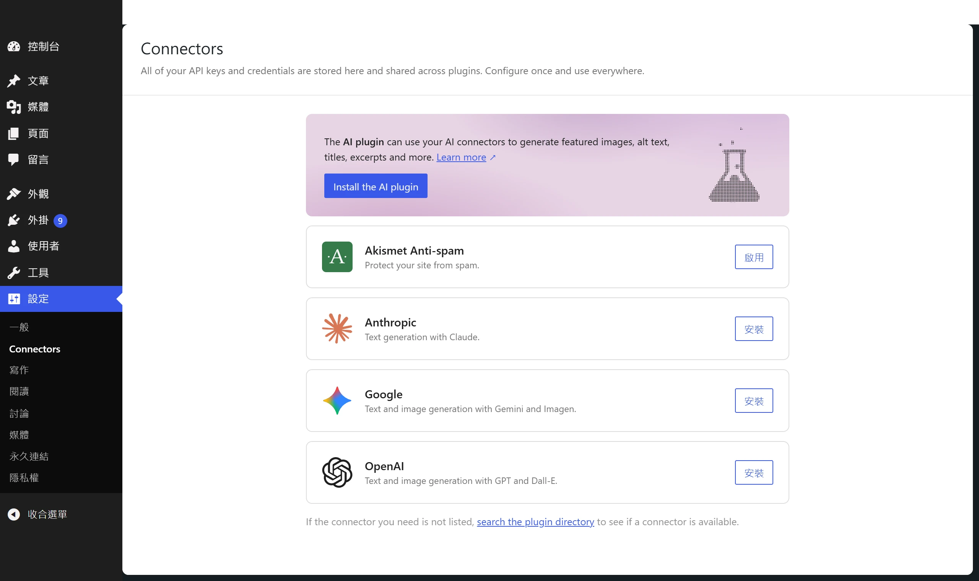The width and height of the screenshot is (979, 581).
Task: Open the 隱私權 privacy settings
Action: [x=24, y=478]
